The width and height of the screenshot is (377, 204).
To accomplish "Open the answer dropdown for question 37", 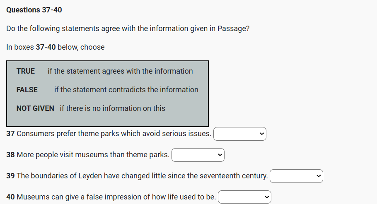I will click(x=239, y=134).
